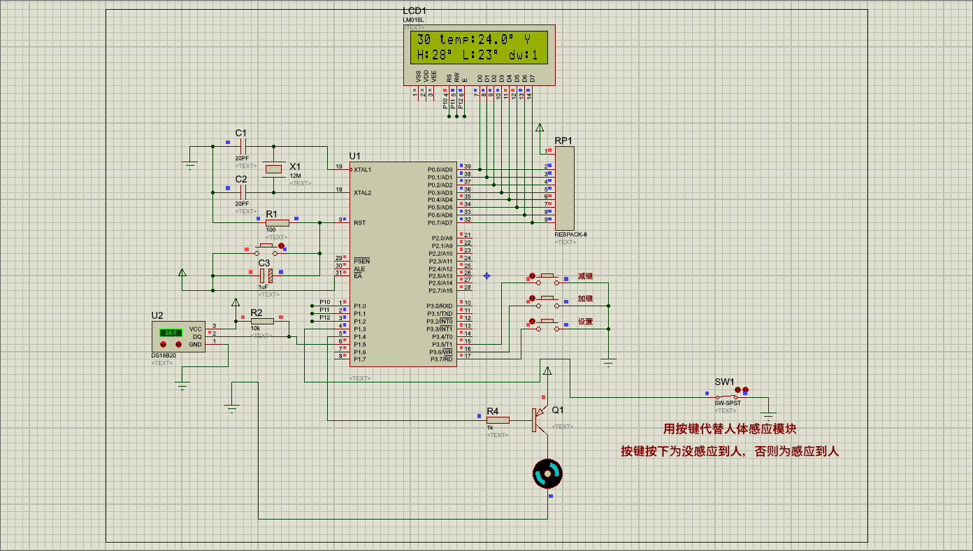Click the RST pin name on U1
The height and width of the screenshot is (551, 973).
(359, 223)
